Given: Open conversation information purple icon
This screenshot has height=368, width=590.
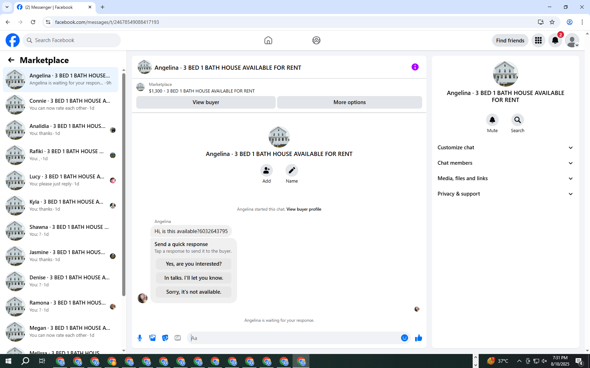Looking at the screenshot, I should [415, 67].
